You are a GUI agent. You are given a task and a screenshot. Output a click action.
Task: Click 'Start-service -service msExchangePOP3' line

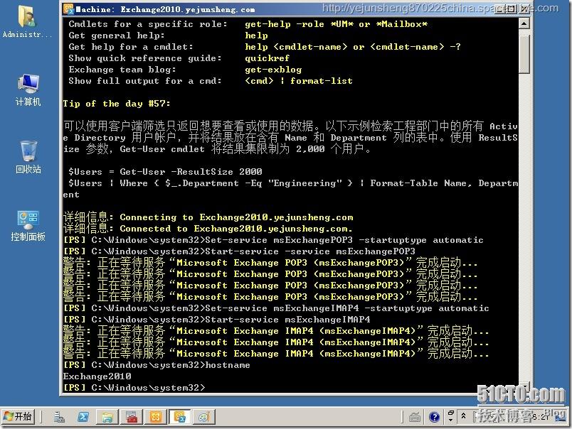tap(310, 251)
